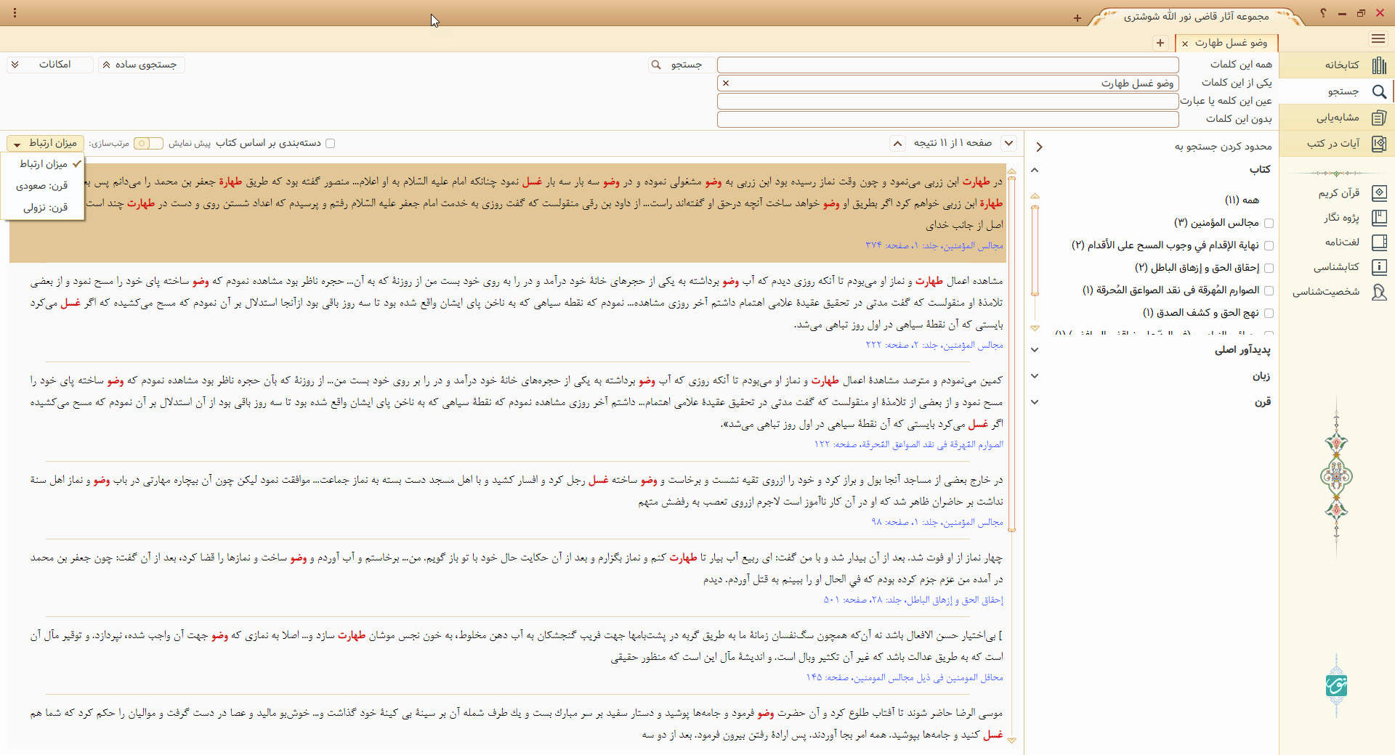1395x755 pixels.
Task: Open the three-dot menu at top left
Action: click(x=15, y=13)
